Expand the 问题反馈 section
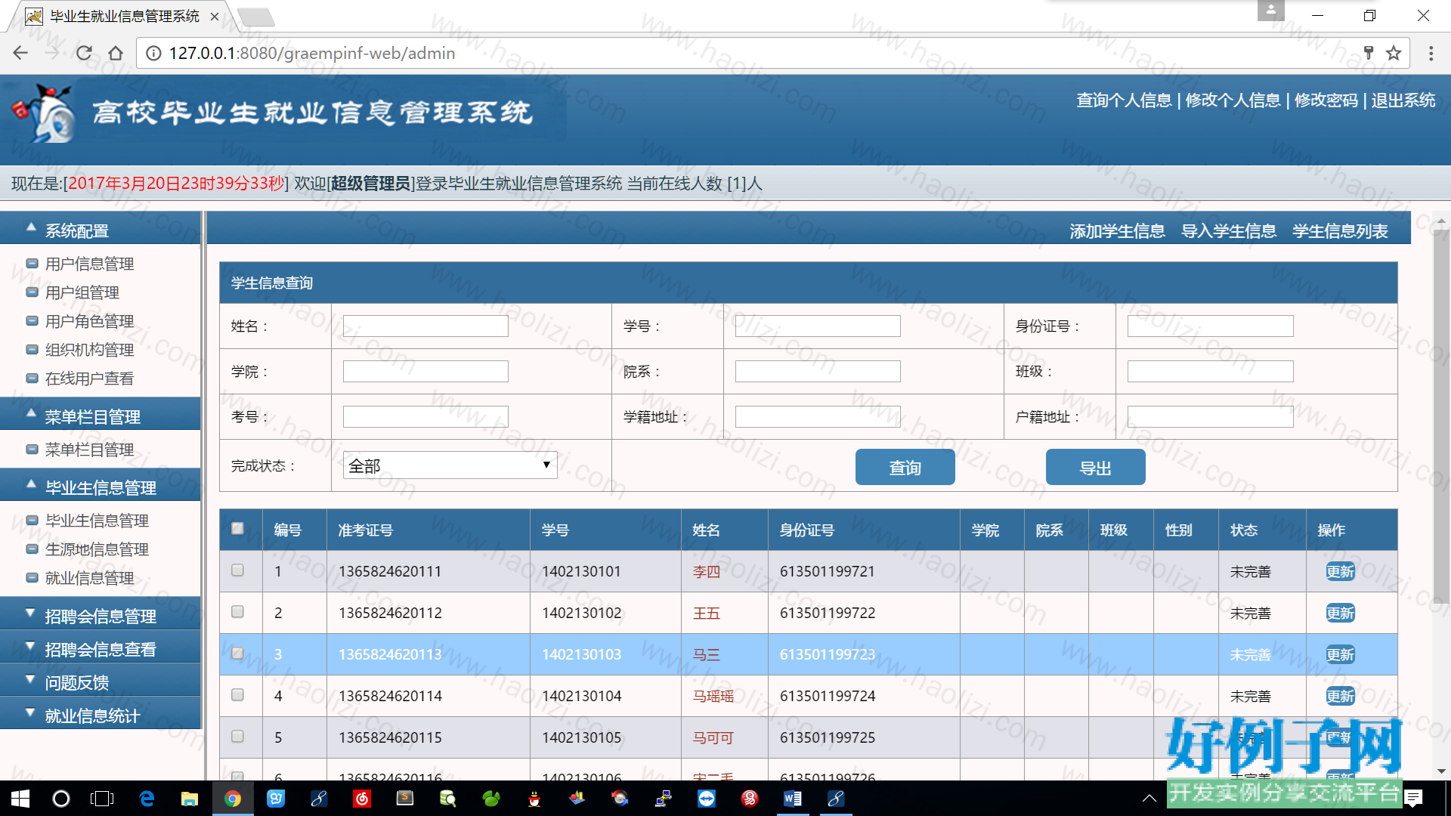Viewport: 1451px width, 816px height. (101, 681)
